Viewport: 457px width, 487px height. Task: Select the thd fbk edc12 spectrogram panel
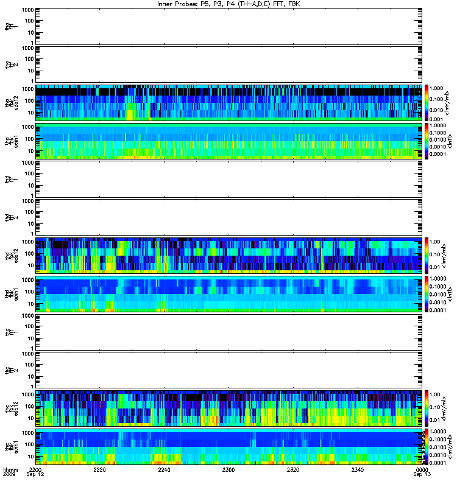point(229,256)
